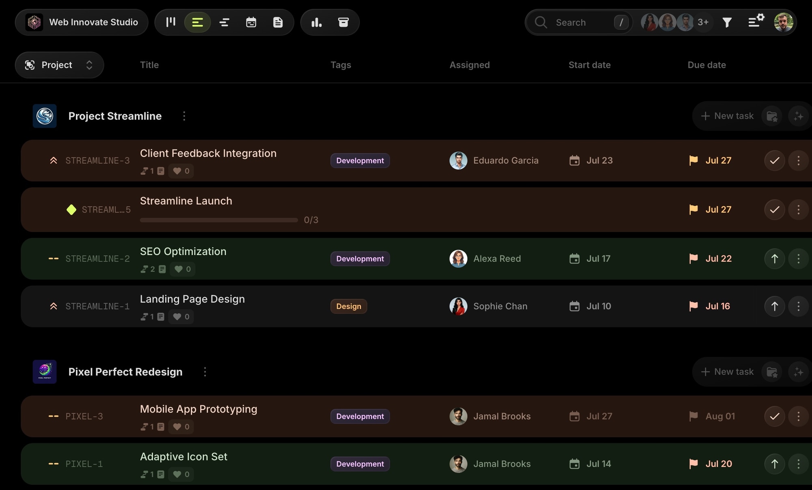Mark Client Feedback Integration as complete
The image size is (812, 490).
coord(774,161)
